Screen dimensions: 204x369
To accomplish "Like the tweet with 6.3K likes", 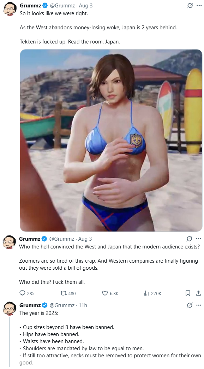I will pos(105,293).
